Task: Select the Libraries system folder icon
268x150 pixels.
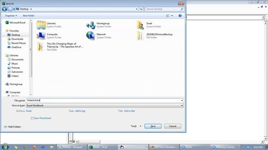Action: pos(41,25)
